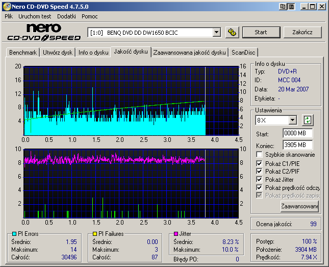Maximize the Nero CD-DVD Speed window
This screenshot has height=267, width=329.
313,7
